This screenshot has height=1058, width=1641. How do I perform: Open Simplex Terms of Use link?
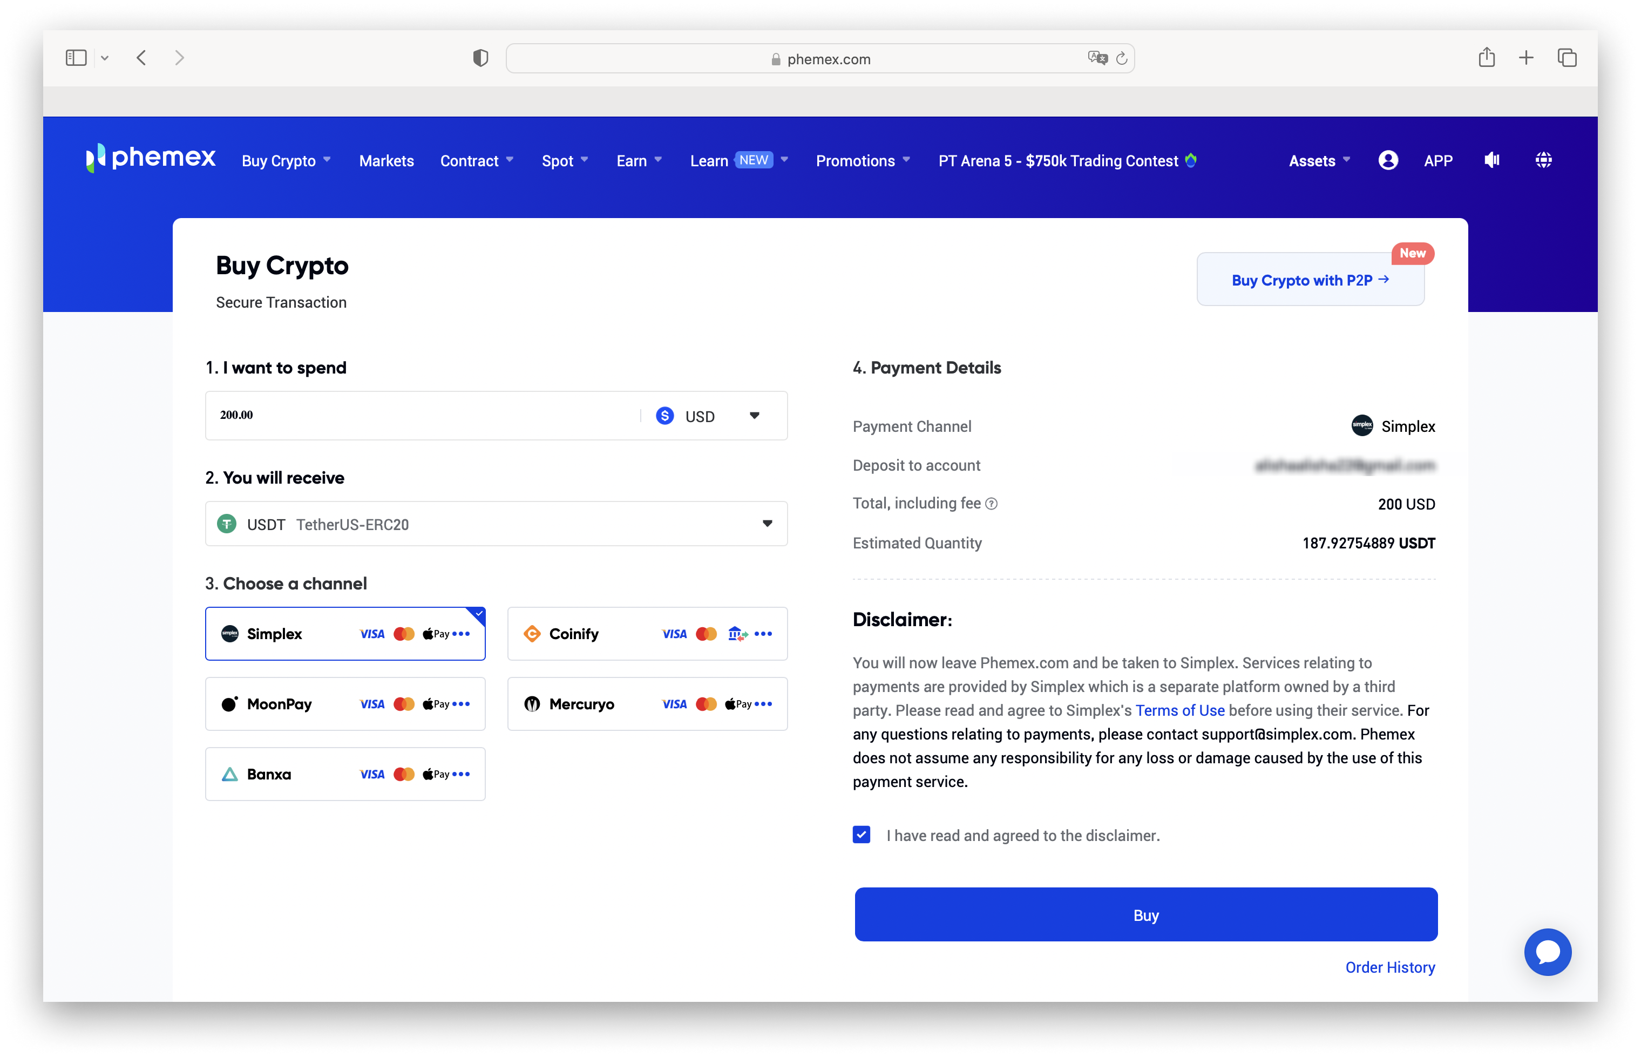1179,710
